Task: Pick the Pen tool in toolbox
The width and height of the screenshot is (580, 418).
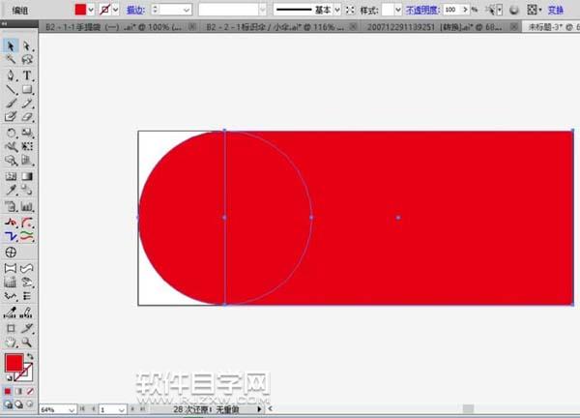Action: click(x=11, y=75)
